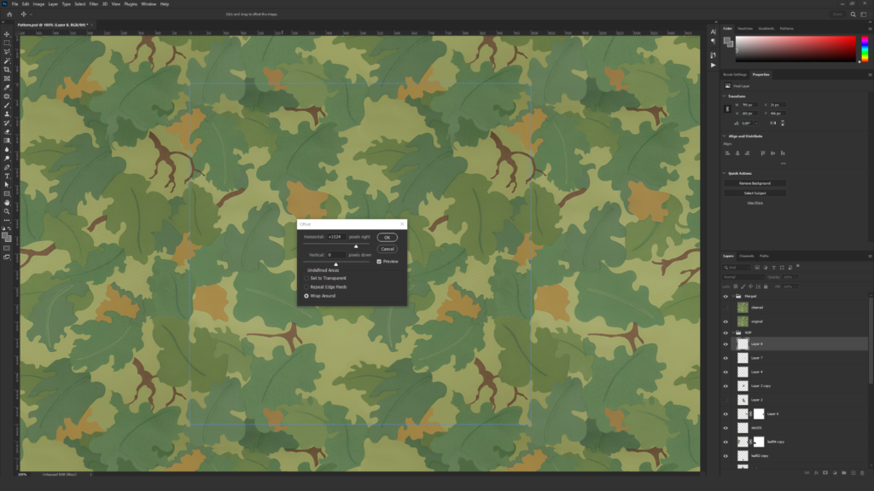874x491 pixels.
Task: Click OK in the Offset dialog
Action: [x=387, y=237]
